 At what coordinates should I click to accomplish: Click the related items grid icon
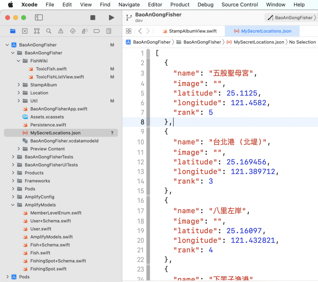pos(129,31)
